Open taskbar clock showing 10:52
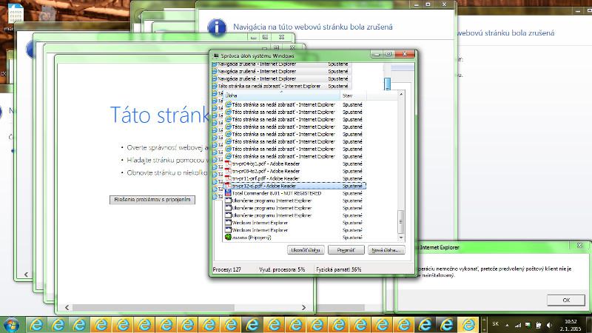The height and width of the screenshot is (333, 592). (x=571, y=325)
